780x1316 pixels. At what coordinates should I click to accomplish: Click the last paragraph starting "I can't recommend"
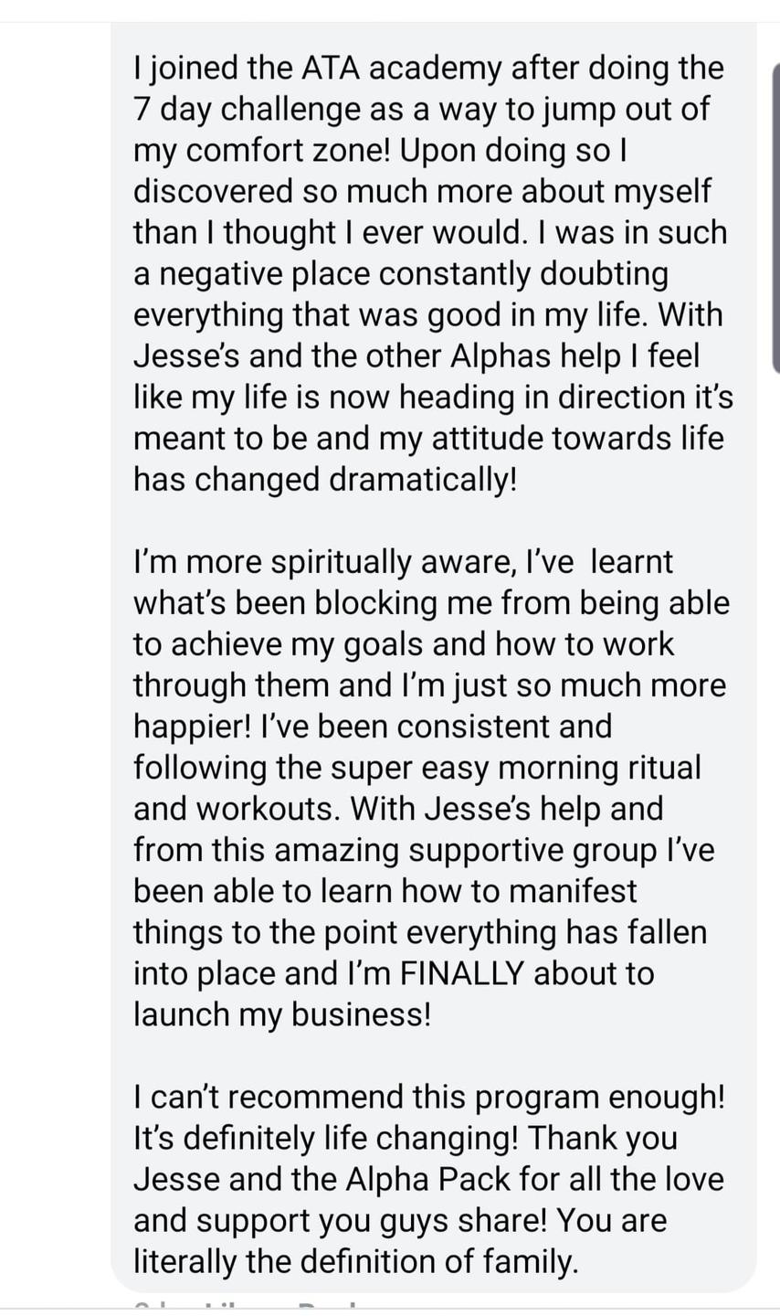(x=429, y=1179)
